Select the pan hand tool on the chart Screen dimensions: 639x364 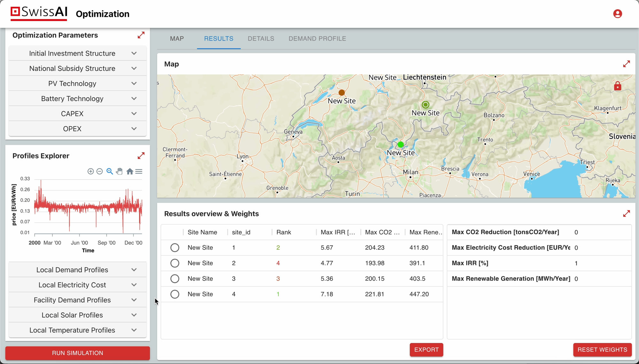pos(119,171)
